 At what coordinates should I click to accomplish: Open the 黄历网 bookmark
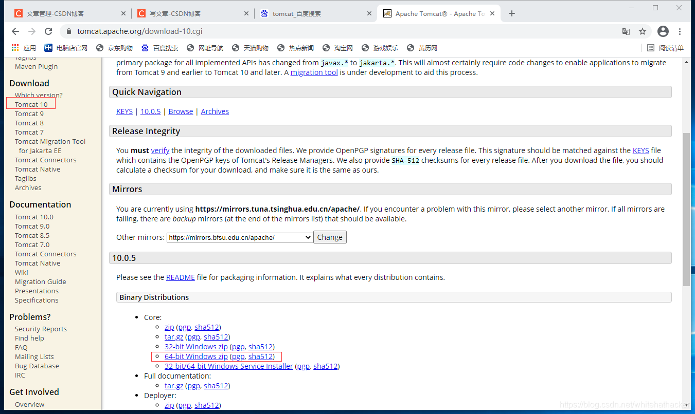pos(422,48)
